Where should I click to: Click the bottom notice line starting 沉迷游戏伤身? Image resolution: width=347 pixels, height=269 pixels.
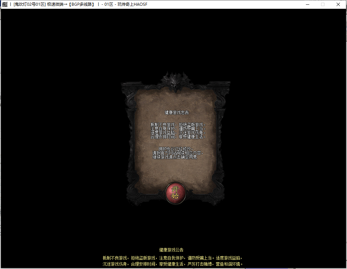tap(172, 264)
